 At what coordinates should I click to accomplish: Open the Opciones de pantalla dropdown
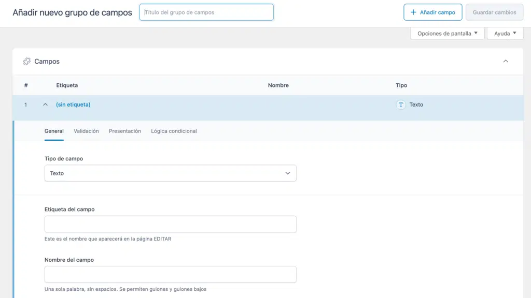(447, 34)
